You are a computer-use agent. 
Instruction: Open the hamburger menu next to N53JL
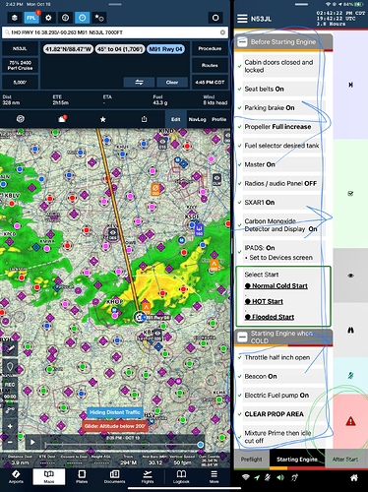pos(242,19)
